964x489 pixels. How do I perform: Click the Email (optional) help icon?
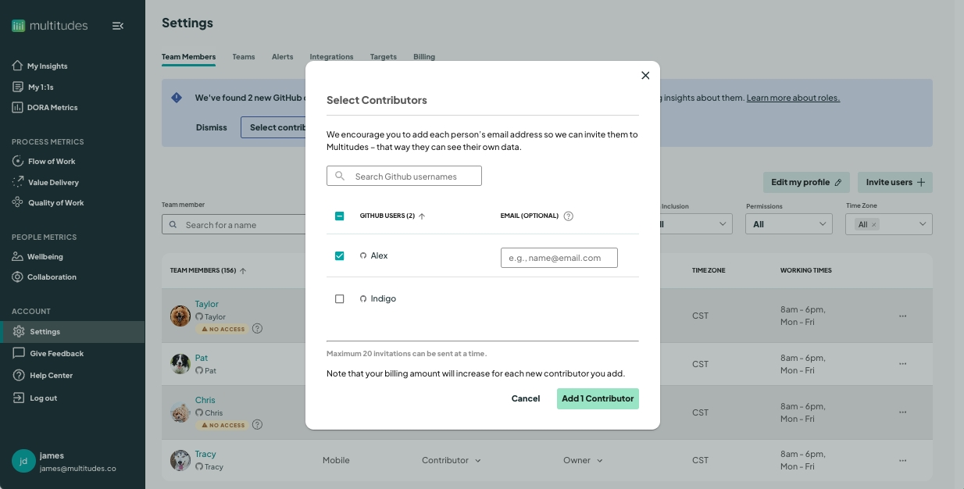568,216
